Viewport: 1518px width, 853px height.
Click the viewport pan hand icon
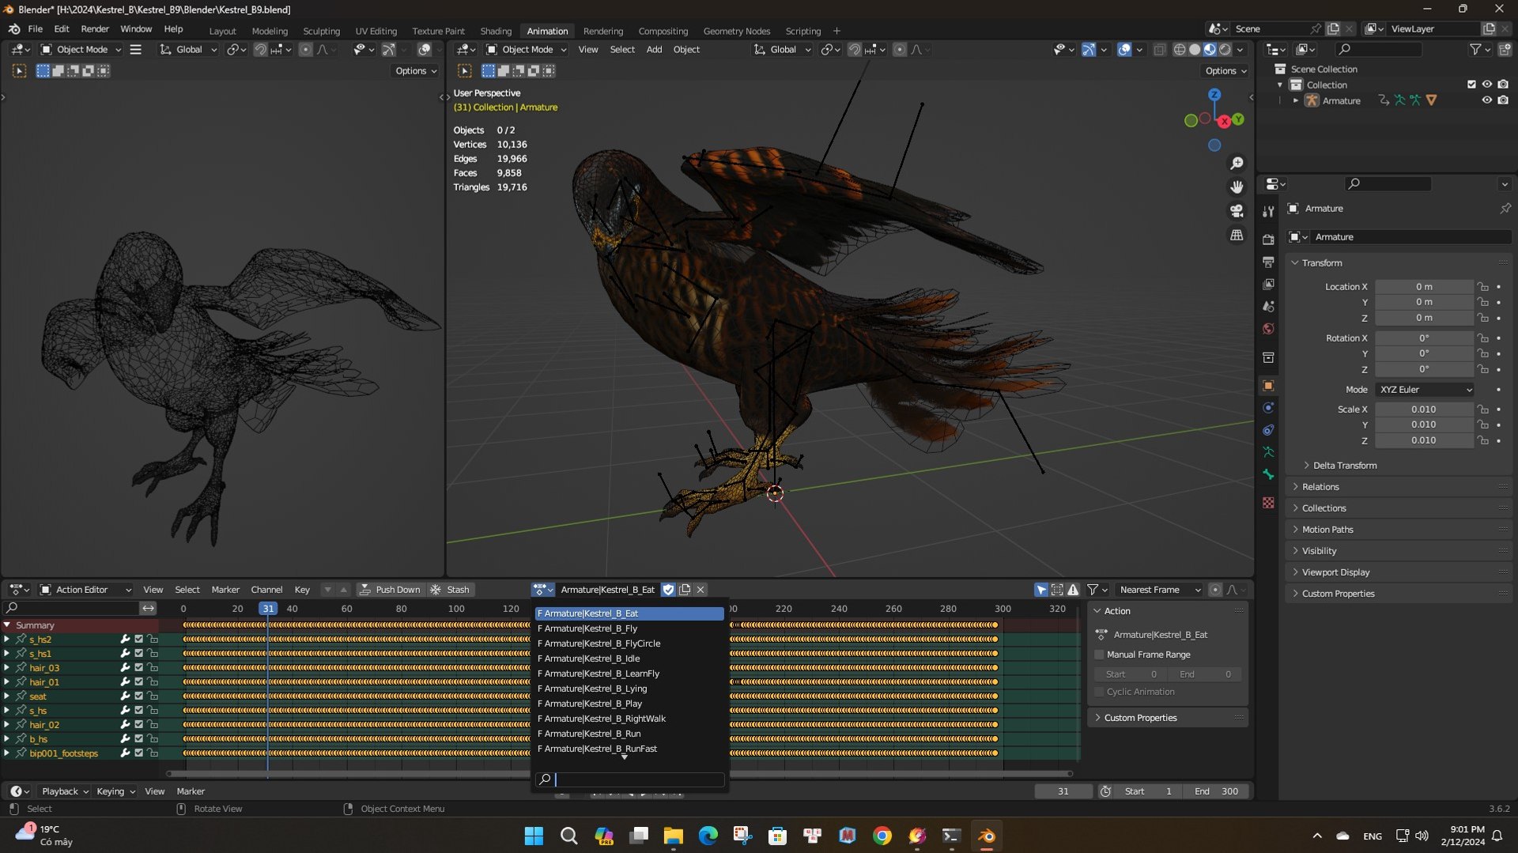1237,187
